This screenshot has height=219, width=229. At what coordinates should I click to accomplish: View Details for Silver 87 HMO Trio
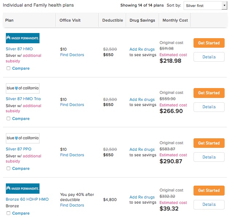click(x=209, y=107)
